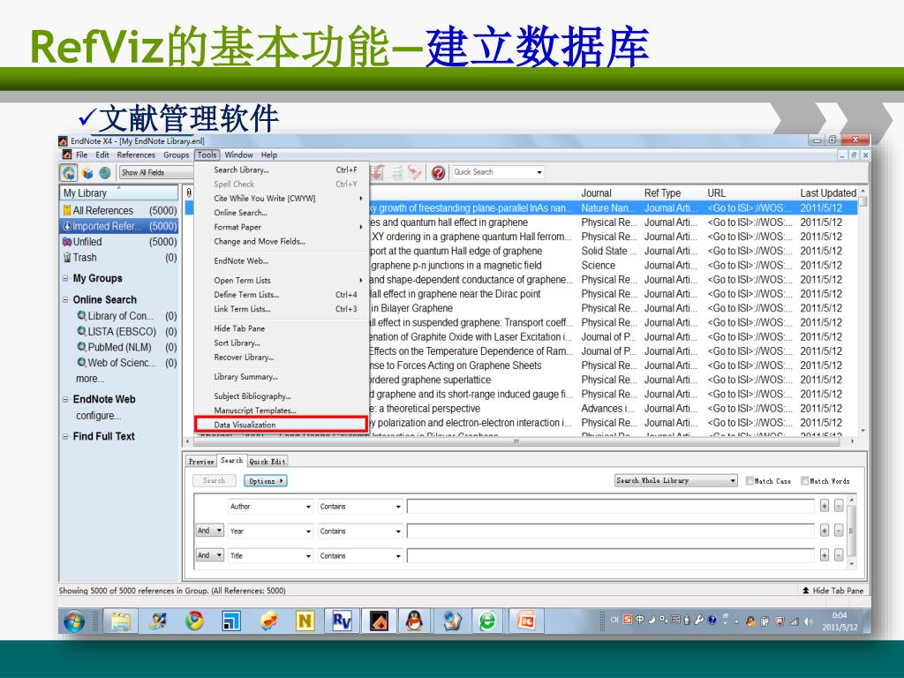Open the Groups menu
Image resolution: width=904 pixels, height=678 pixels.
176,154
